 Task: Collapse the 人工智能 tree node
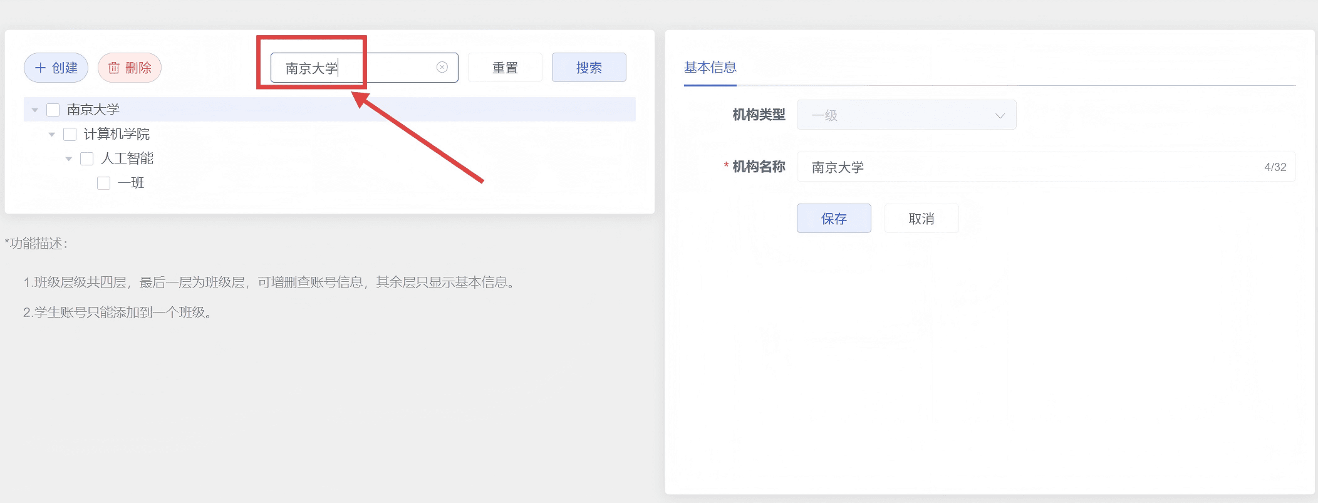coord(69,159)
